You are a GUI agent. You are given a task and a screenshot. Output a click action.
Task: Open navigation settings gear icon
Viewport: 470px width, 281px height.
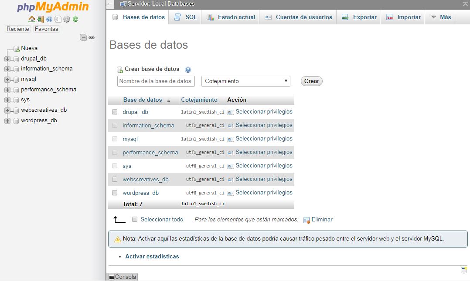point(67,20)
